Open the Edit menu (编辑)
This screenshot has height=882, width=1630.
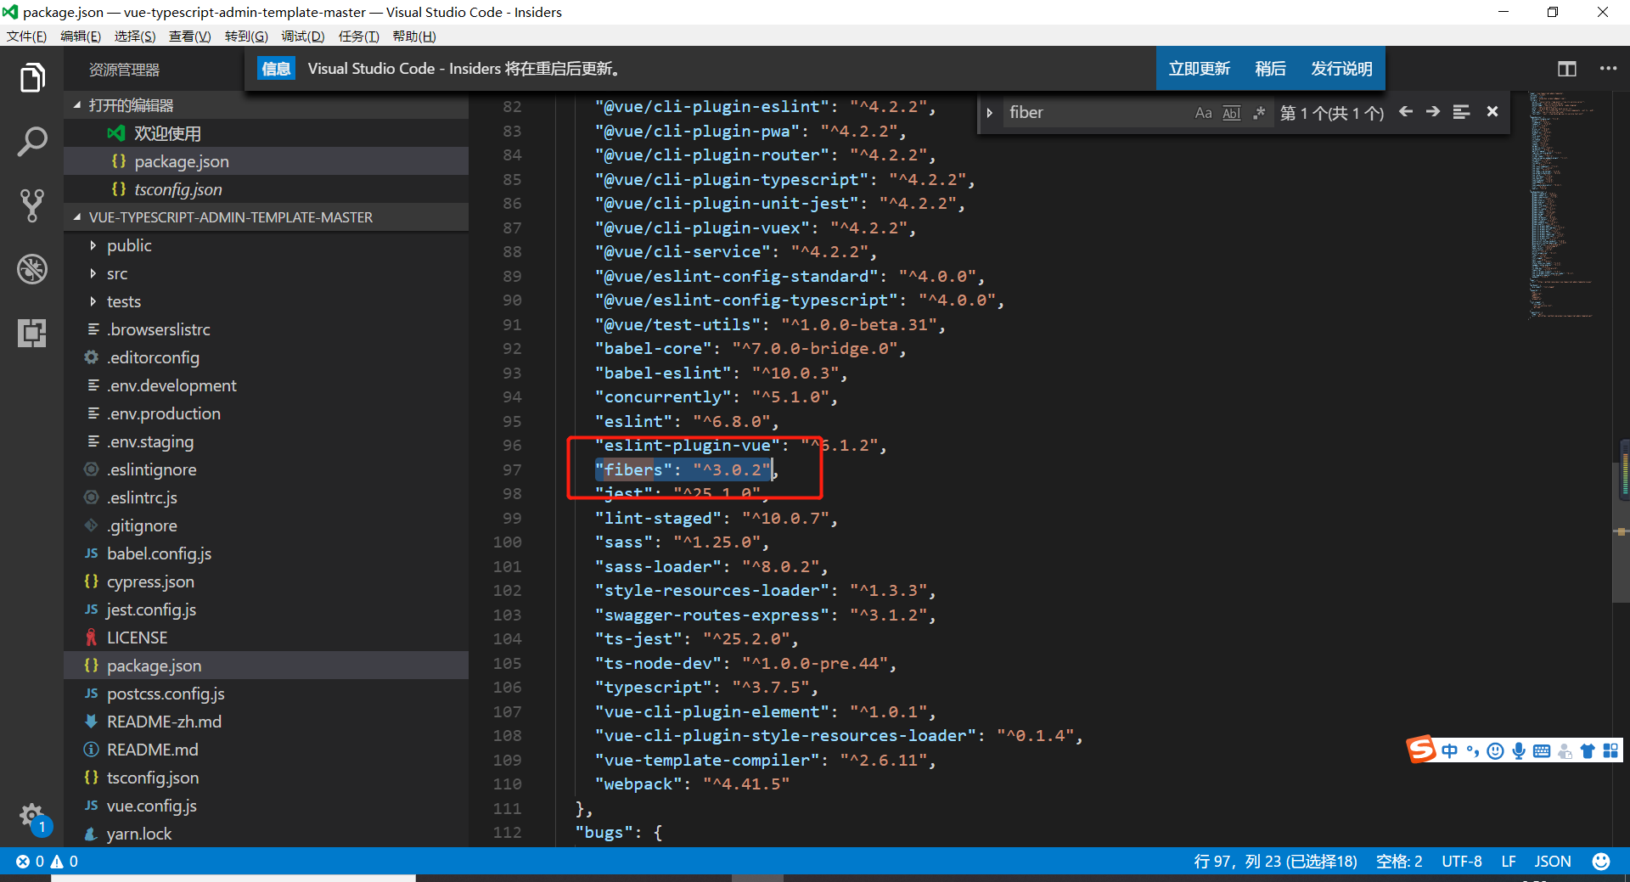tap(81, 37)
